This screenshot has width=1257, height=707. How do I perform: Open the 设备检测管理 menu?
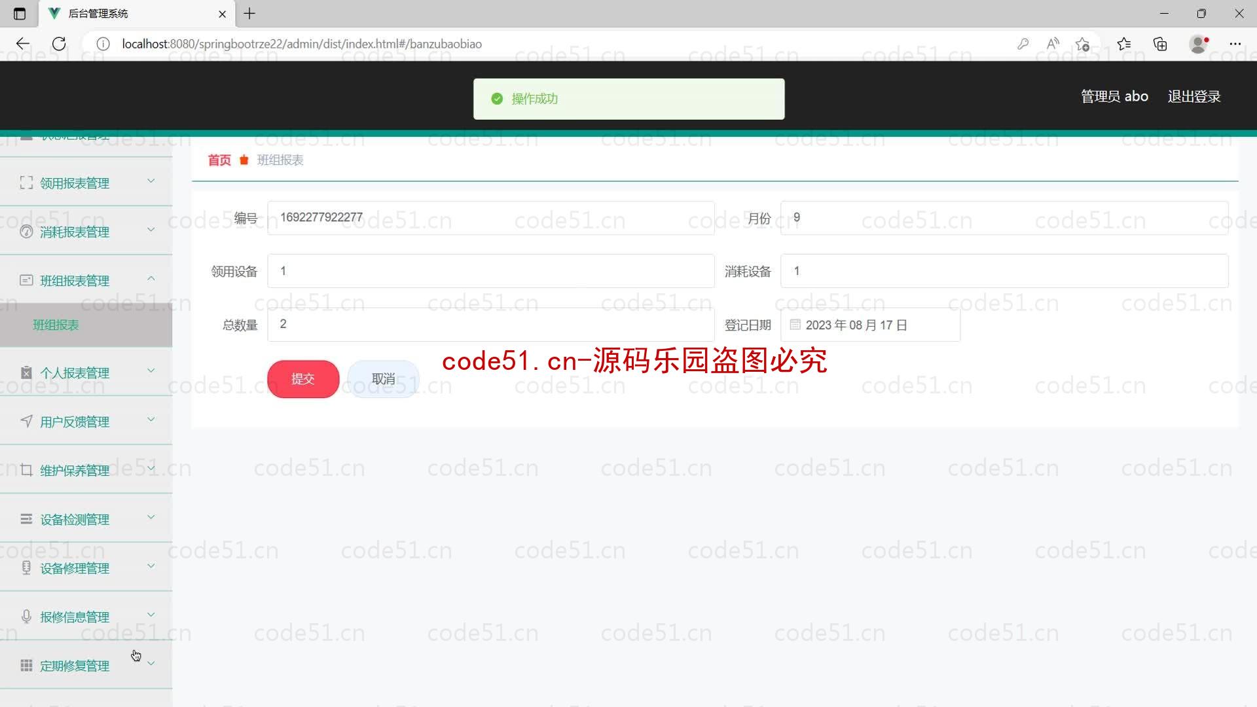pos(86,519)
